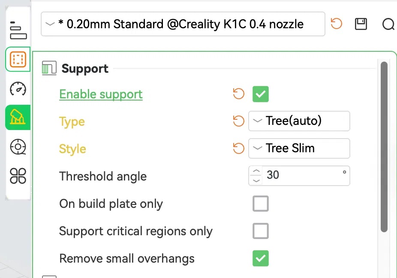
Task: Uncheck Remove small overhangs
Action: [x=261, y=258]
